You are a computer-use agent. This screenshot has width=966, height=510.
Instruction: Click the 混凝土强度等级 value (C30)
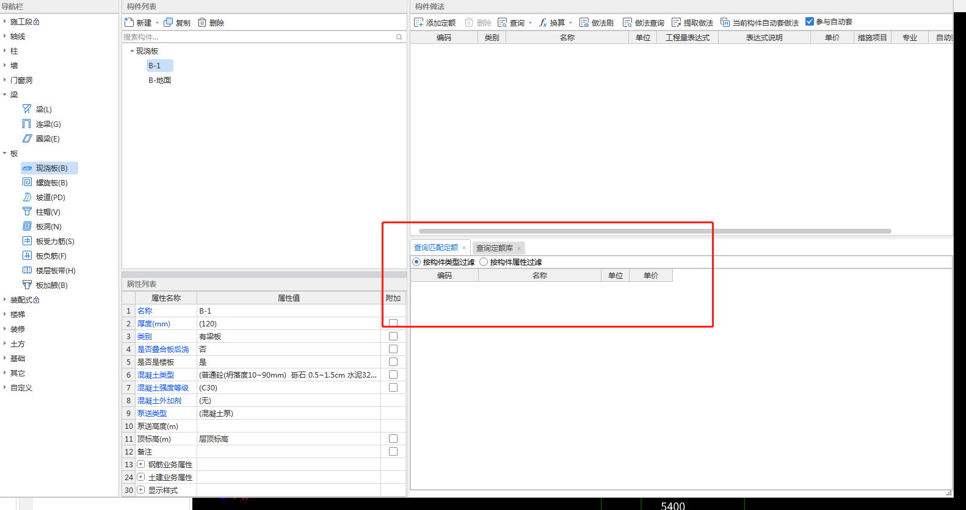pyautogui.click(x=289, y=387)
